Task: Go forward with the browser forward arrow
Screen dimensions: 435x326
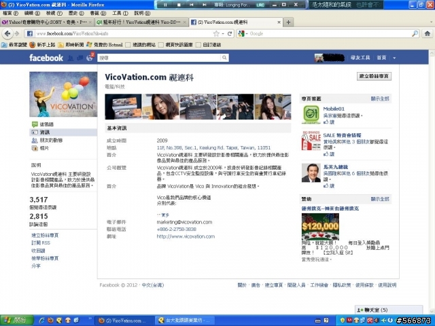Action: [x=17, y=33]
